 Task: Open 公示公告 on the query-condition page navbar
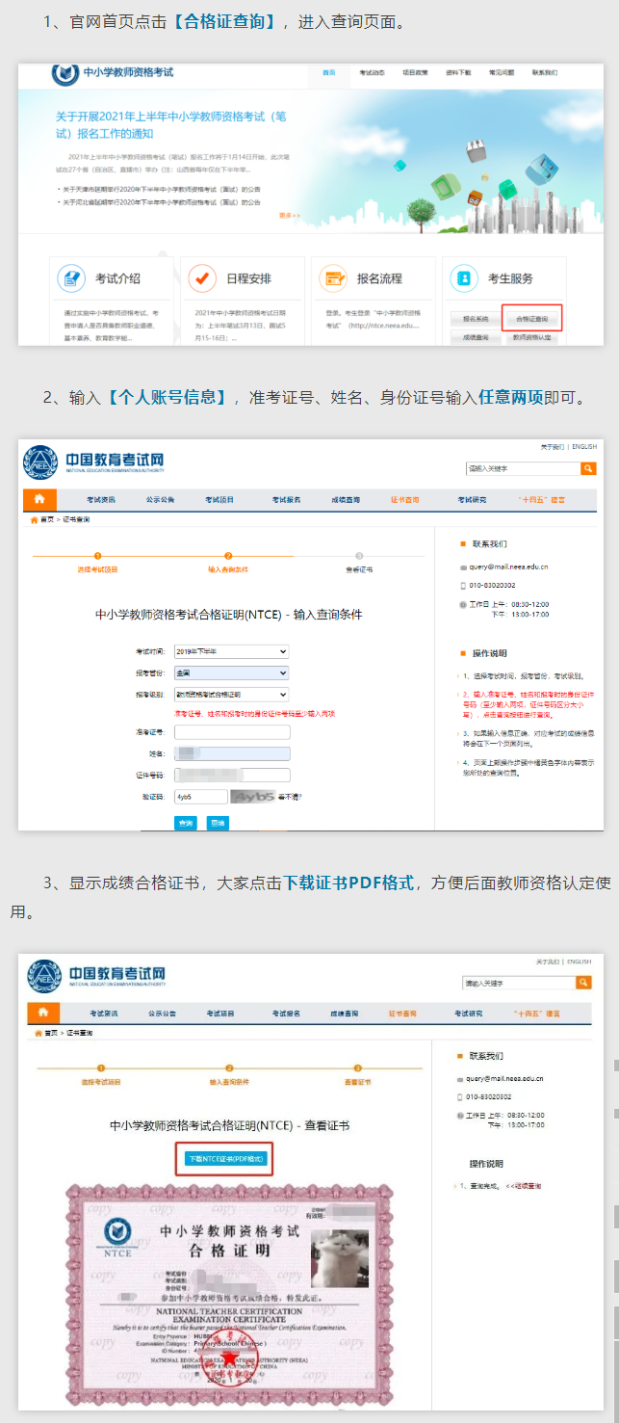point(160,500)
